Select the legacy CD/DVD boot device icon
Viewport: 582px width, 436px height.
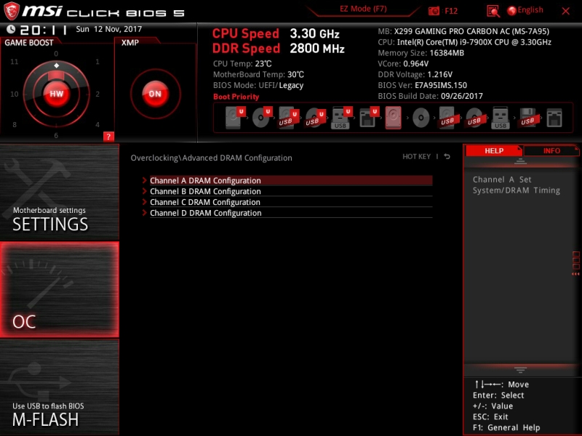pos(420,118)
